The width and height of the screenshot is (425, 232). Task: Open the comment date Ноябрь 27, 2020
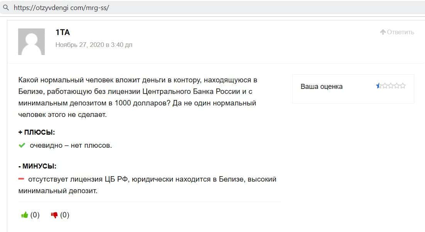pos(94,45)
